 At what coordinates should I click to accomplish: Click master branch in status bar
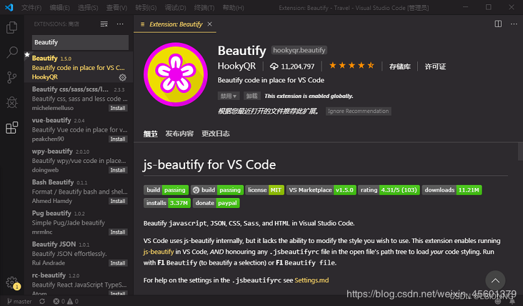tap(19, 302)
